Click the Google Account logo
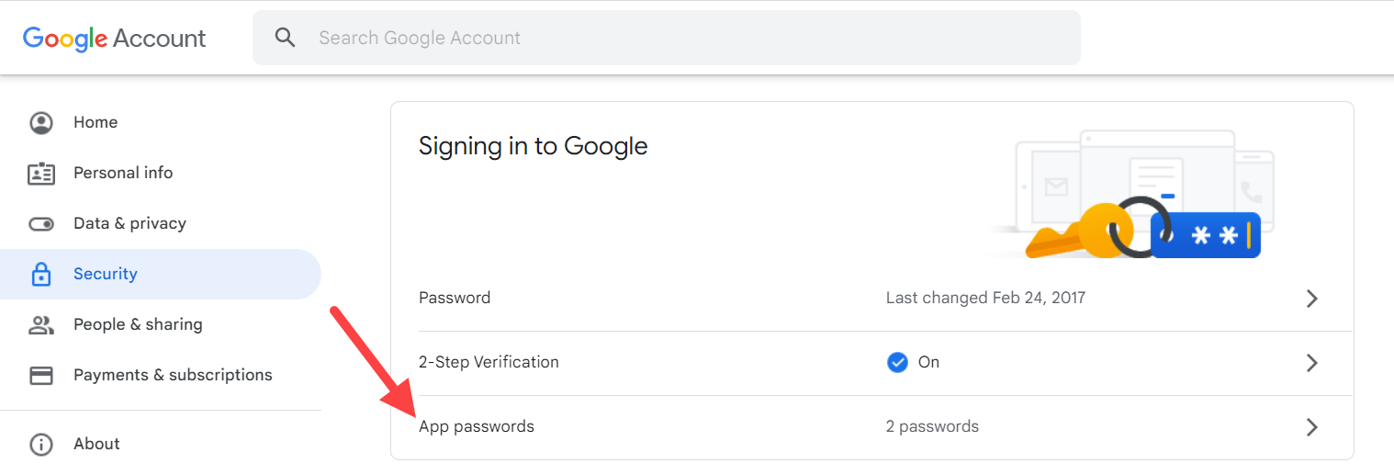 pyautogui.click(x=115, y=38)
